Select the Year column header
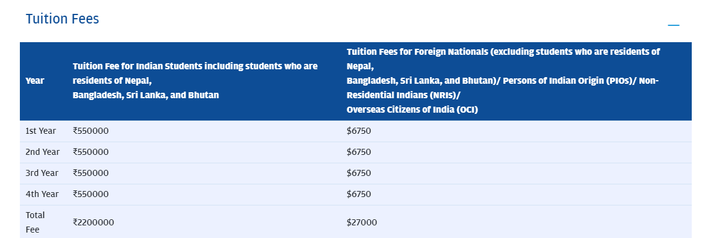This screenshot has height=238, width=705. point(35,81)
